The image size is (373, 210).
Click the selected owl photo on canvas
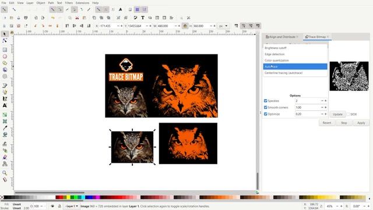click(132, 147)
